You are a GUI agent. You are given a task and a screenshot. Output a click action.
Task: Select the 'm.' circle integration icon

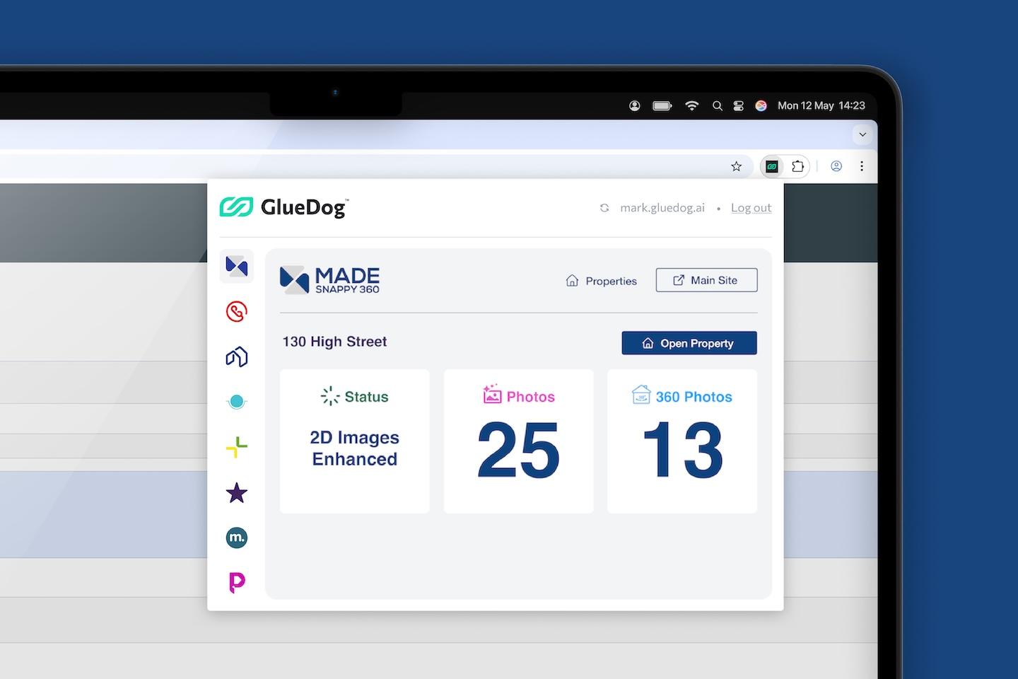click(x=236, y=538)
